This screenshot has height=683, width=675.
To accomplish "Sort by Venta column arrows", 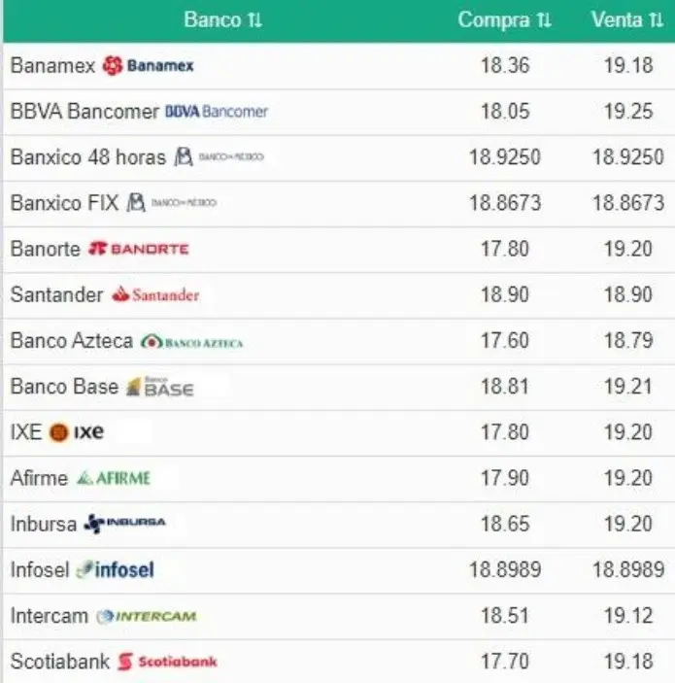I will pyautogui.click(x=657, y=20).
